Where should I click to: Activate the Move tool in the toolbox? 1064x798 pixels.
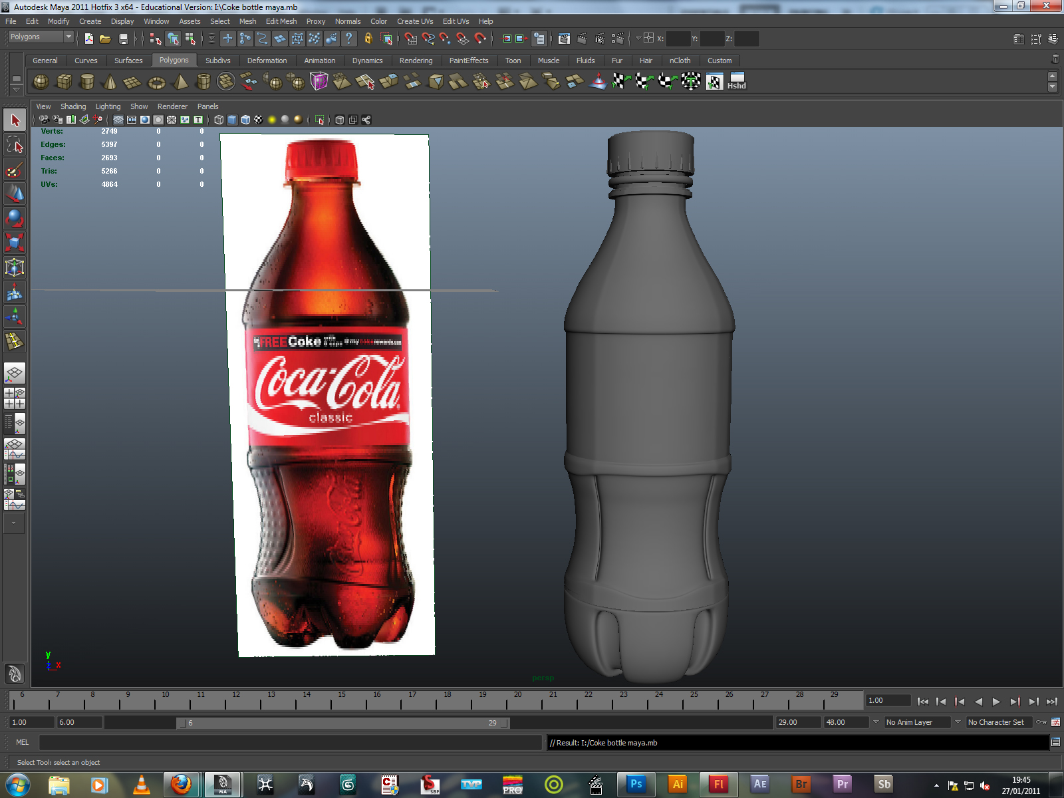point(15,194)
